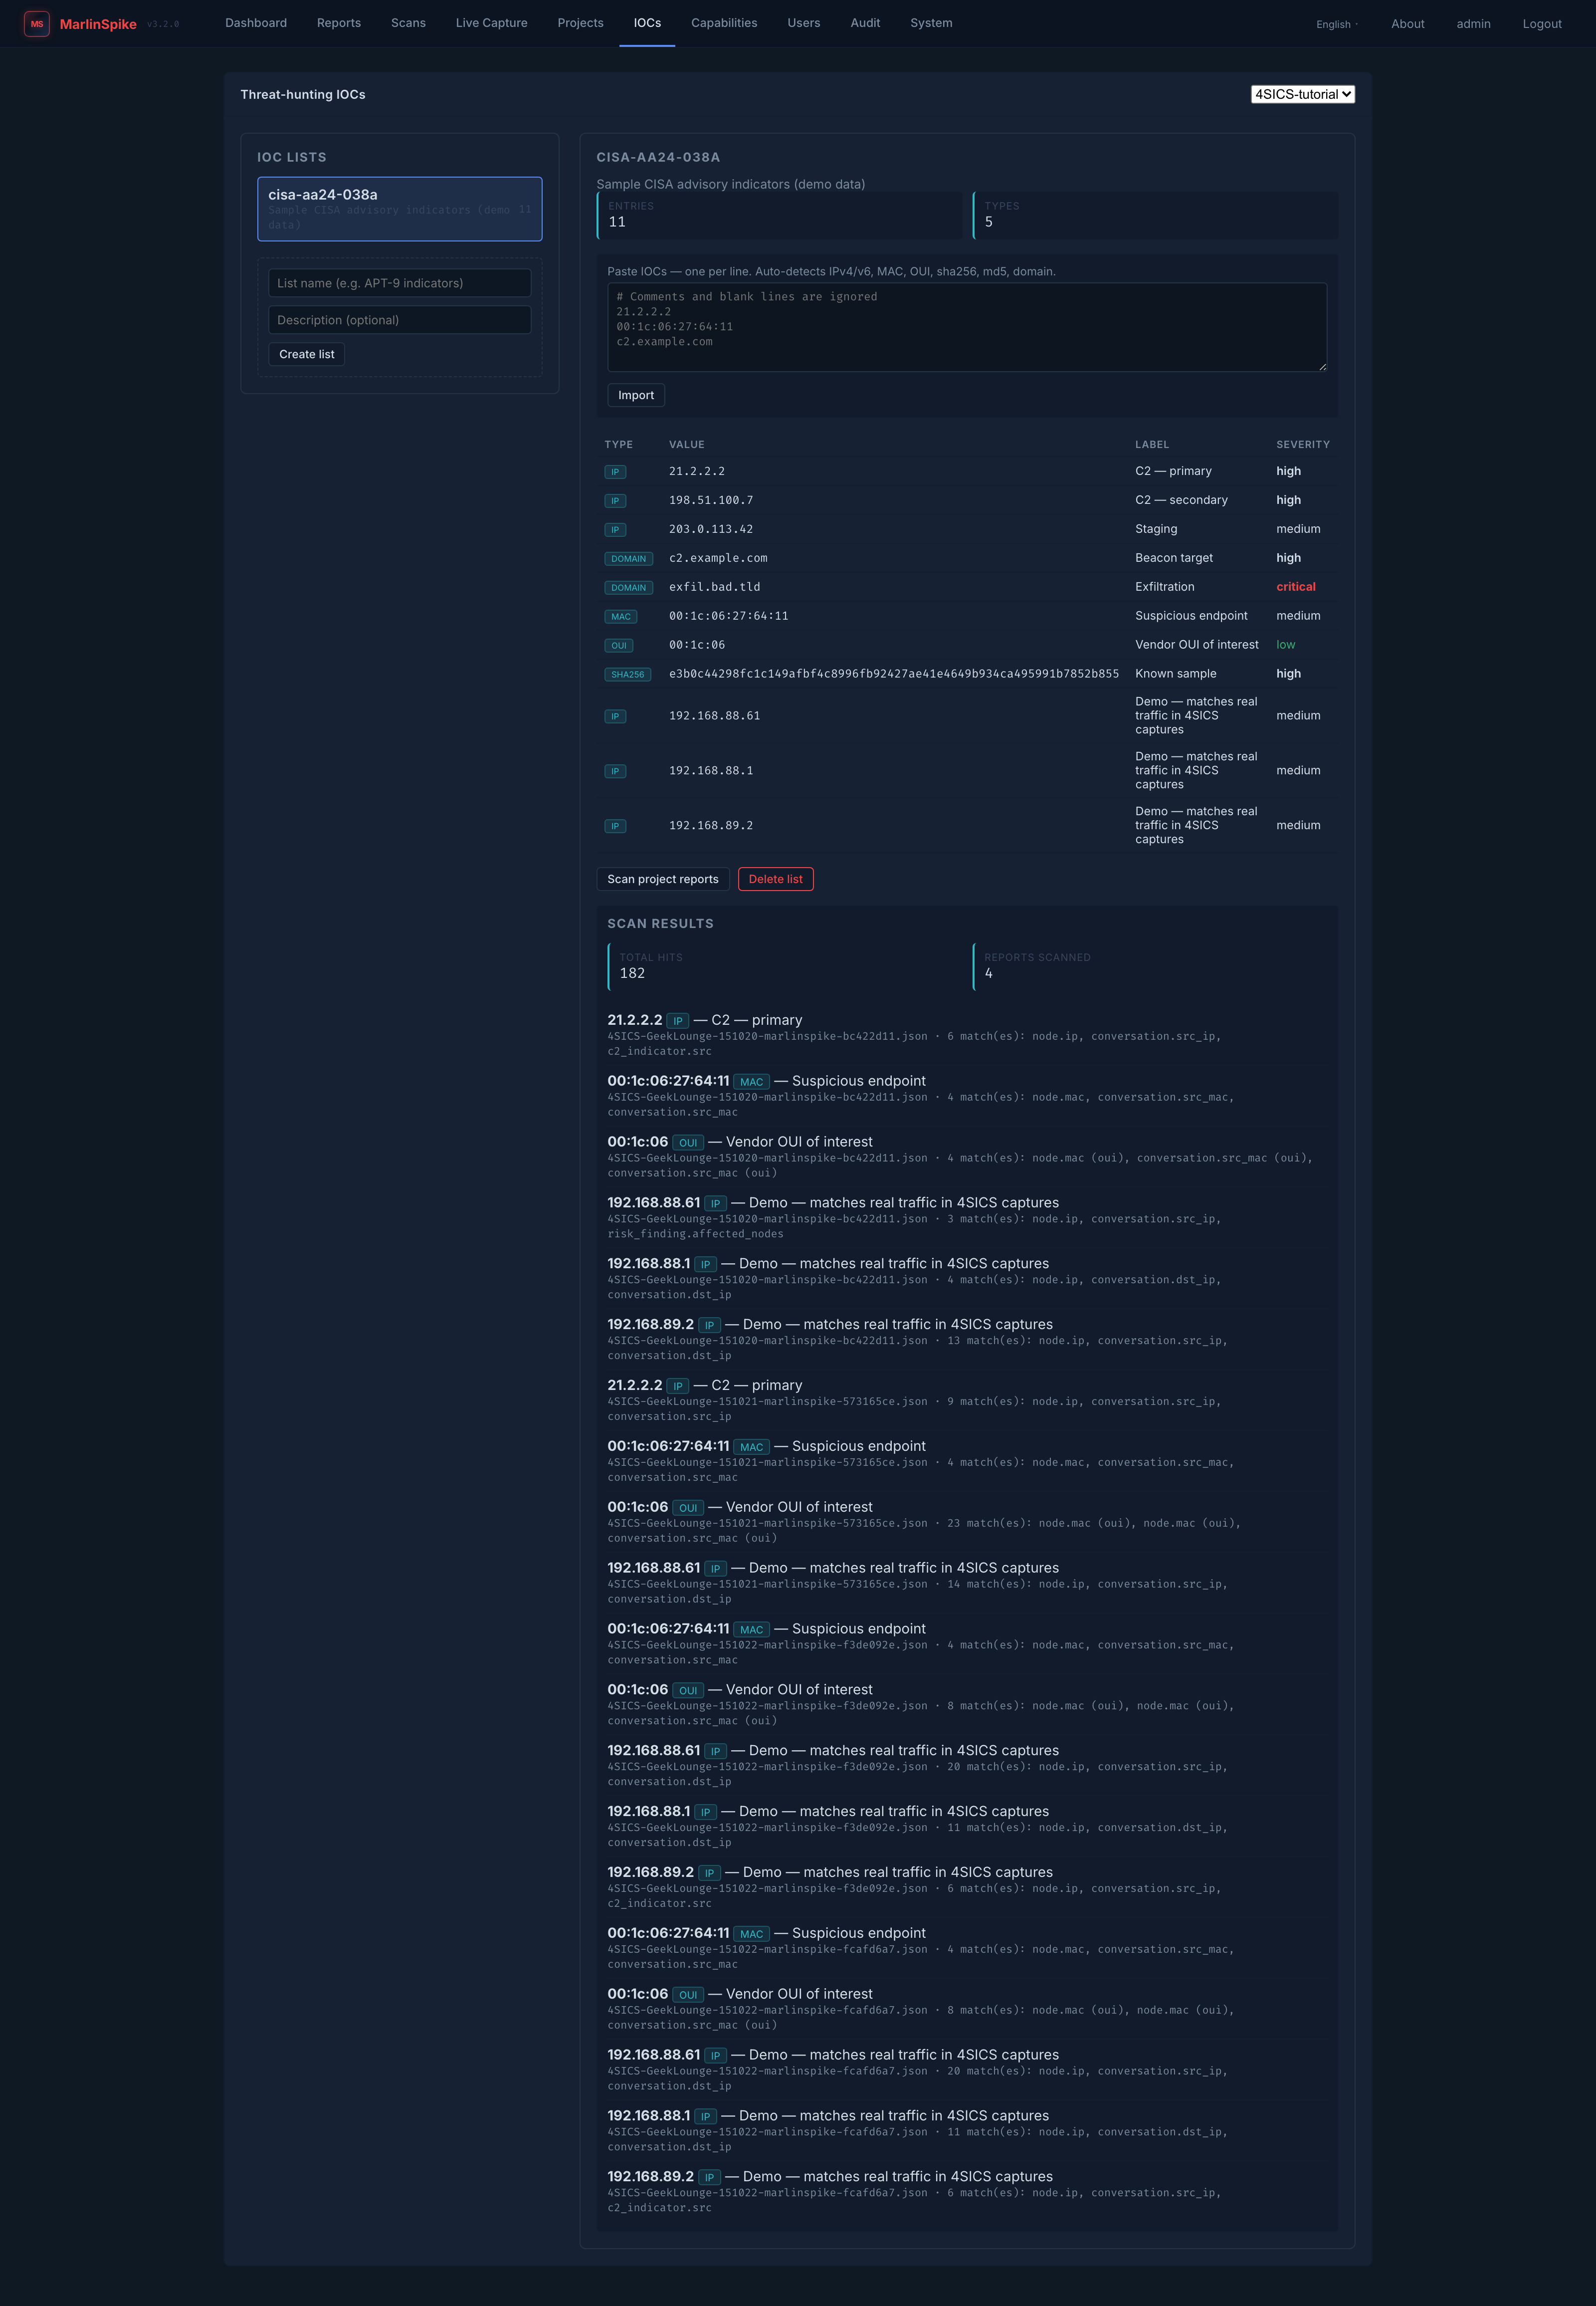Open the 4SICS-tutorial project dropdown
This screenshot has height=2306, width=1596.
1303,94
